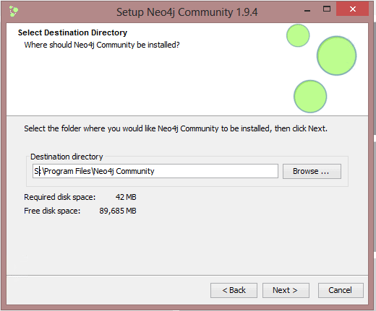Image resolution: width=376 pixels, height=311 pixels.
Task: Click the 'Destination directory' group label
Action: [67, 157]
